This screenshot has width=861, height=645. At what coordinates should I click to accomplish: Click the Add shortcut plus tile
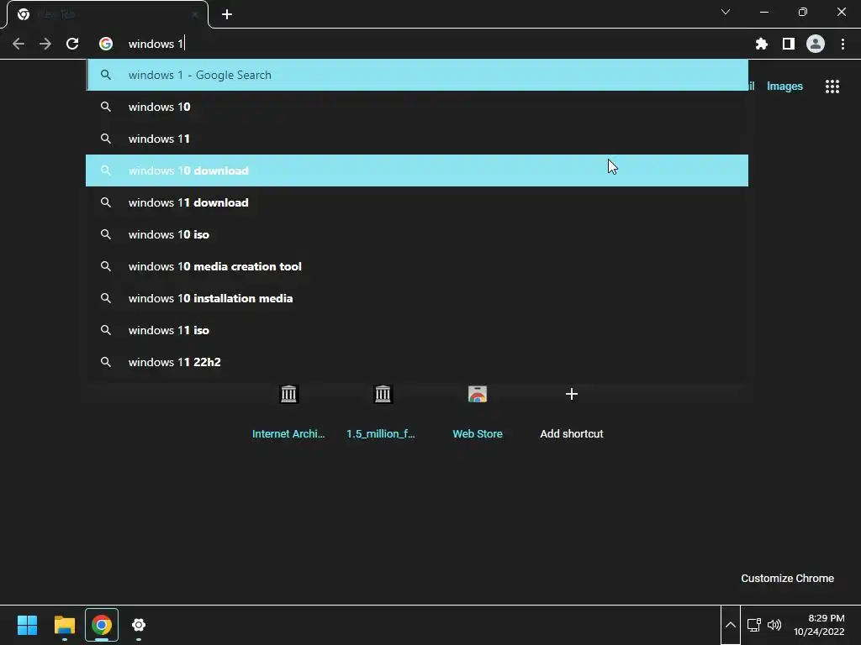pos(572,412)
